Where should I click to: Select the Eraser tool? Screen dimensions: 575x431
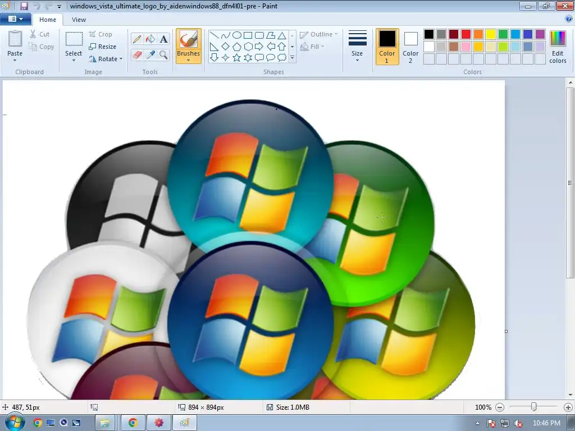(137, 55)
